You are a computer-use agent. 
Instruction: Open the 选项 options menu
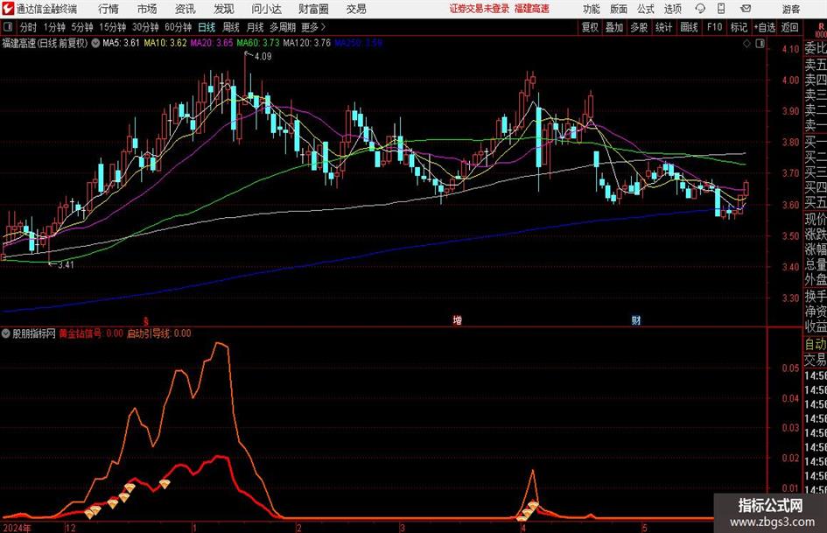tap(672, 9)
